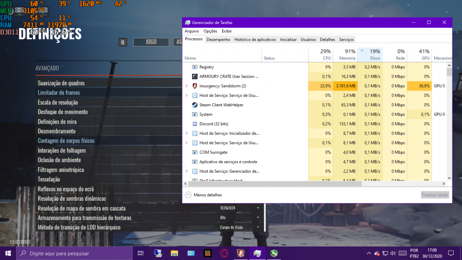Select the ARMOURY CRATE User Session icon

pyautogui.click(x=195, y=77)
